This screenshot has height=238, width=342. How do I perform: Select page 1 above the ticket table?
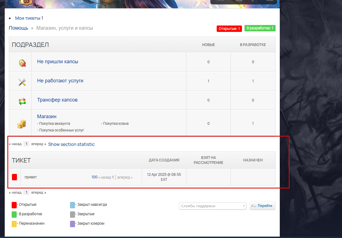(x=26, y=144)
